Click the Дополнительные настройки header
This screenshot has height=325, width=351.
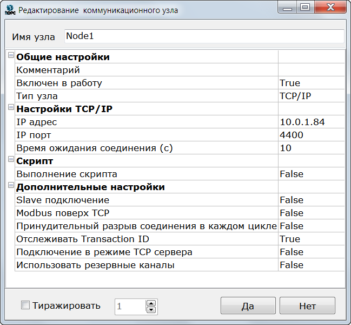[x=90, y=187]
